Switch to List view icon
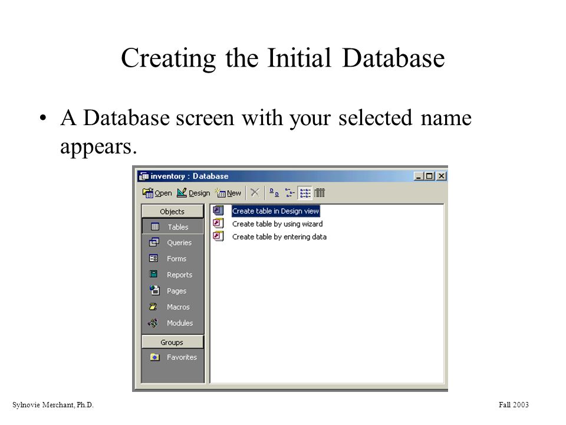Image resolution: width=566 pixels, height=425 pixels. pos(305,192)
